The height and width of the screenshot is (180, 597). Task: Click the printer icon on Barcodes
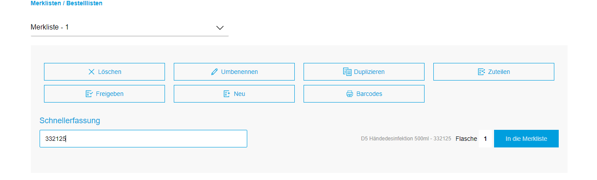click(350, 94)
